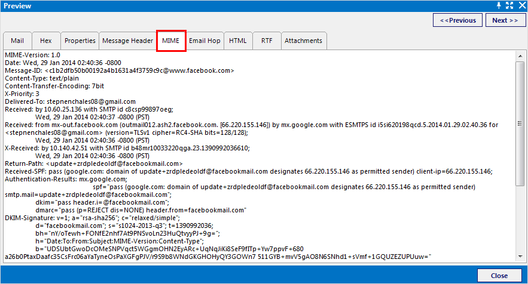Click the Authentication-Results: mx.google.com line
Screen dimensions: 528x284
[x=66, y=179]
